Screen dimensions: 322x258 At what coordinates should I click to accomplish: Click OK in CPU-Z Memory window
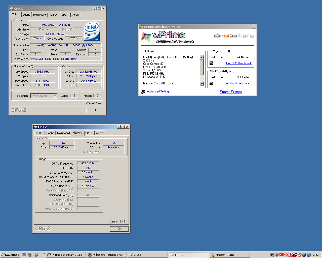119,229
